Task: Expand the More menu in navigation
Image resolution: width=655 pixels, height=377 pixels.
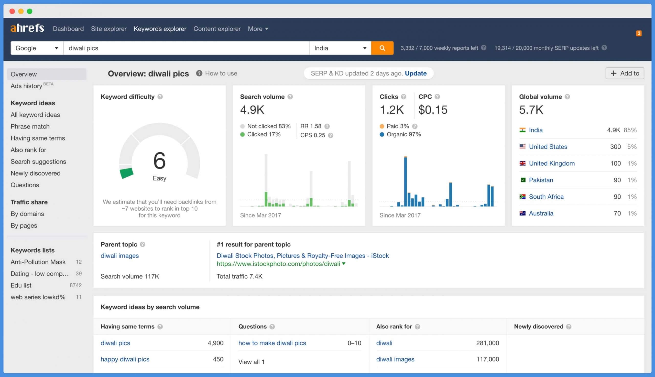Action: [x=258, y=29]
